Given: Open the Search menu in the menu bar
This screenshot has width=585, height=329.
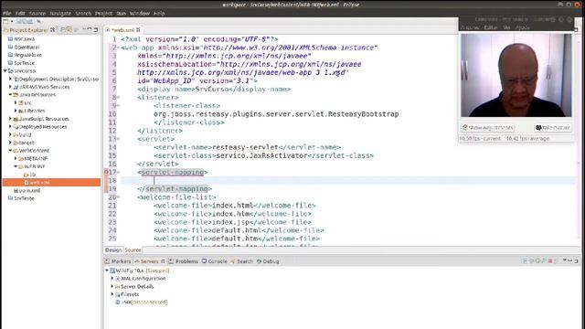Looking at the screenshot, I should (83, 13).
